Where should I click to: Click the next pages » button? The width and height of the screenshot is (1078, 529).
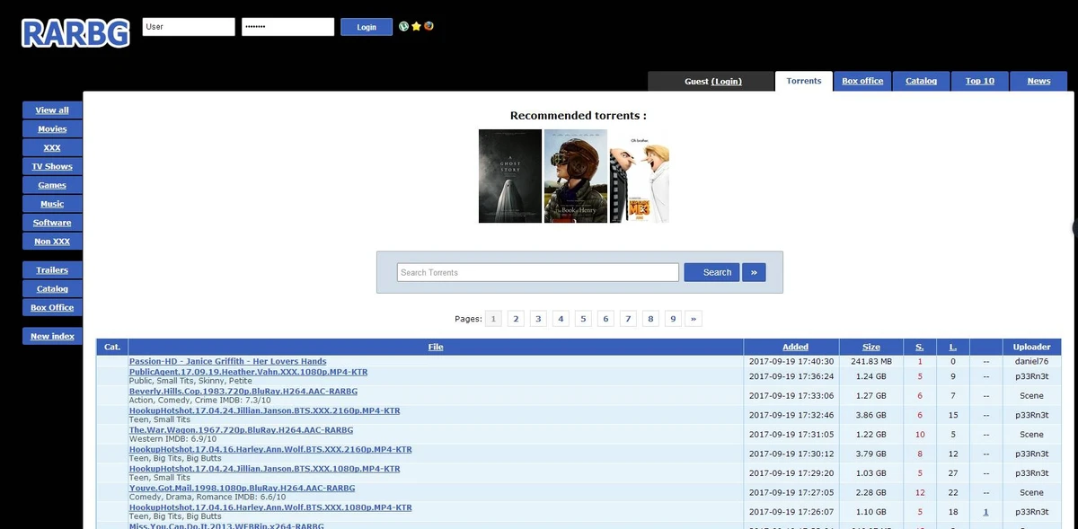[x=694, y=319]
